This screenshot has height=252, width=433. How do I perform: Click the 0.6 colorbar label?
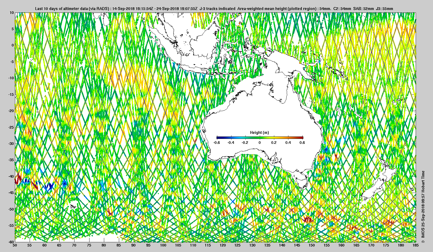302,143
